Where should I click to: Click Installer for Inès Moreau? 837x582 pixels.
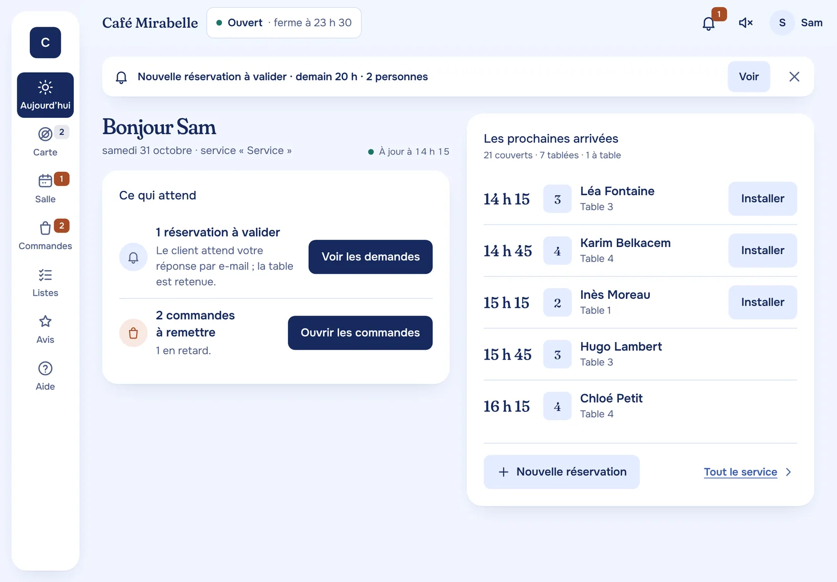[762, 303]
